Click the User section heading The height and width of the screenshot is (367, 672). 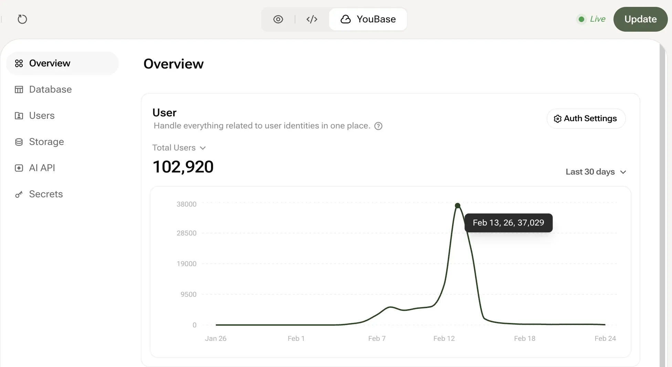pos(164,113)
